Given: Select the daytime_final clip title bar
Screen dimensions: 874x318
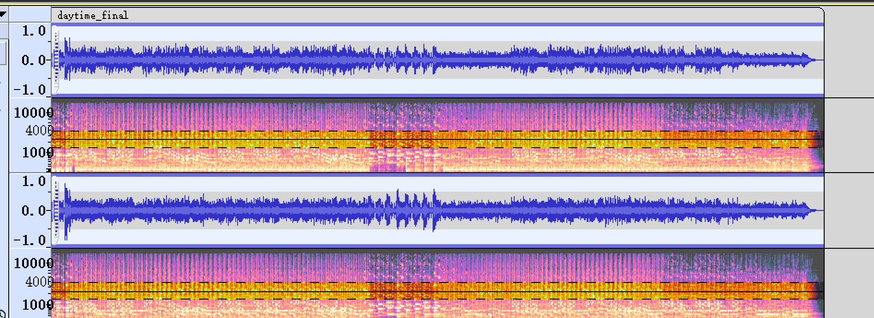Looking at the screenshot, I should click(437, 15).
